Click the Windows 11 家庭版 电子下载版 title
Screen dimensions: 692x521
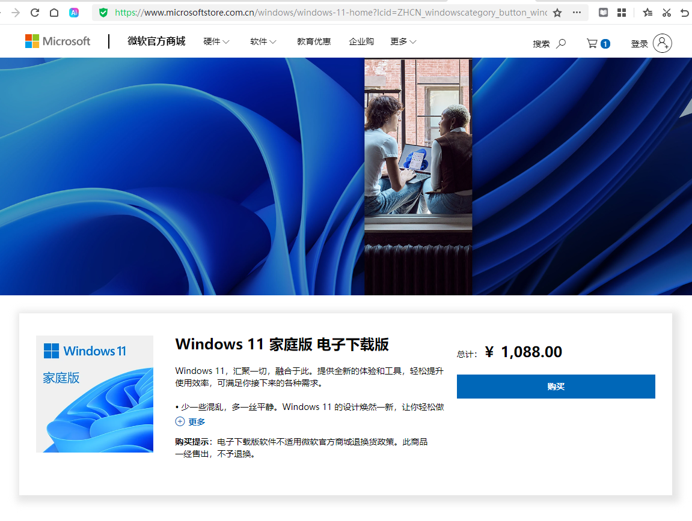(282, 345)
